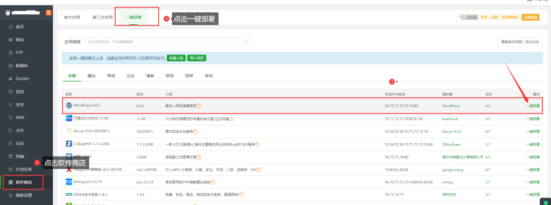Click the 面板设置 settings icon in sidebar
551x205 pixels.
point(11,195)
